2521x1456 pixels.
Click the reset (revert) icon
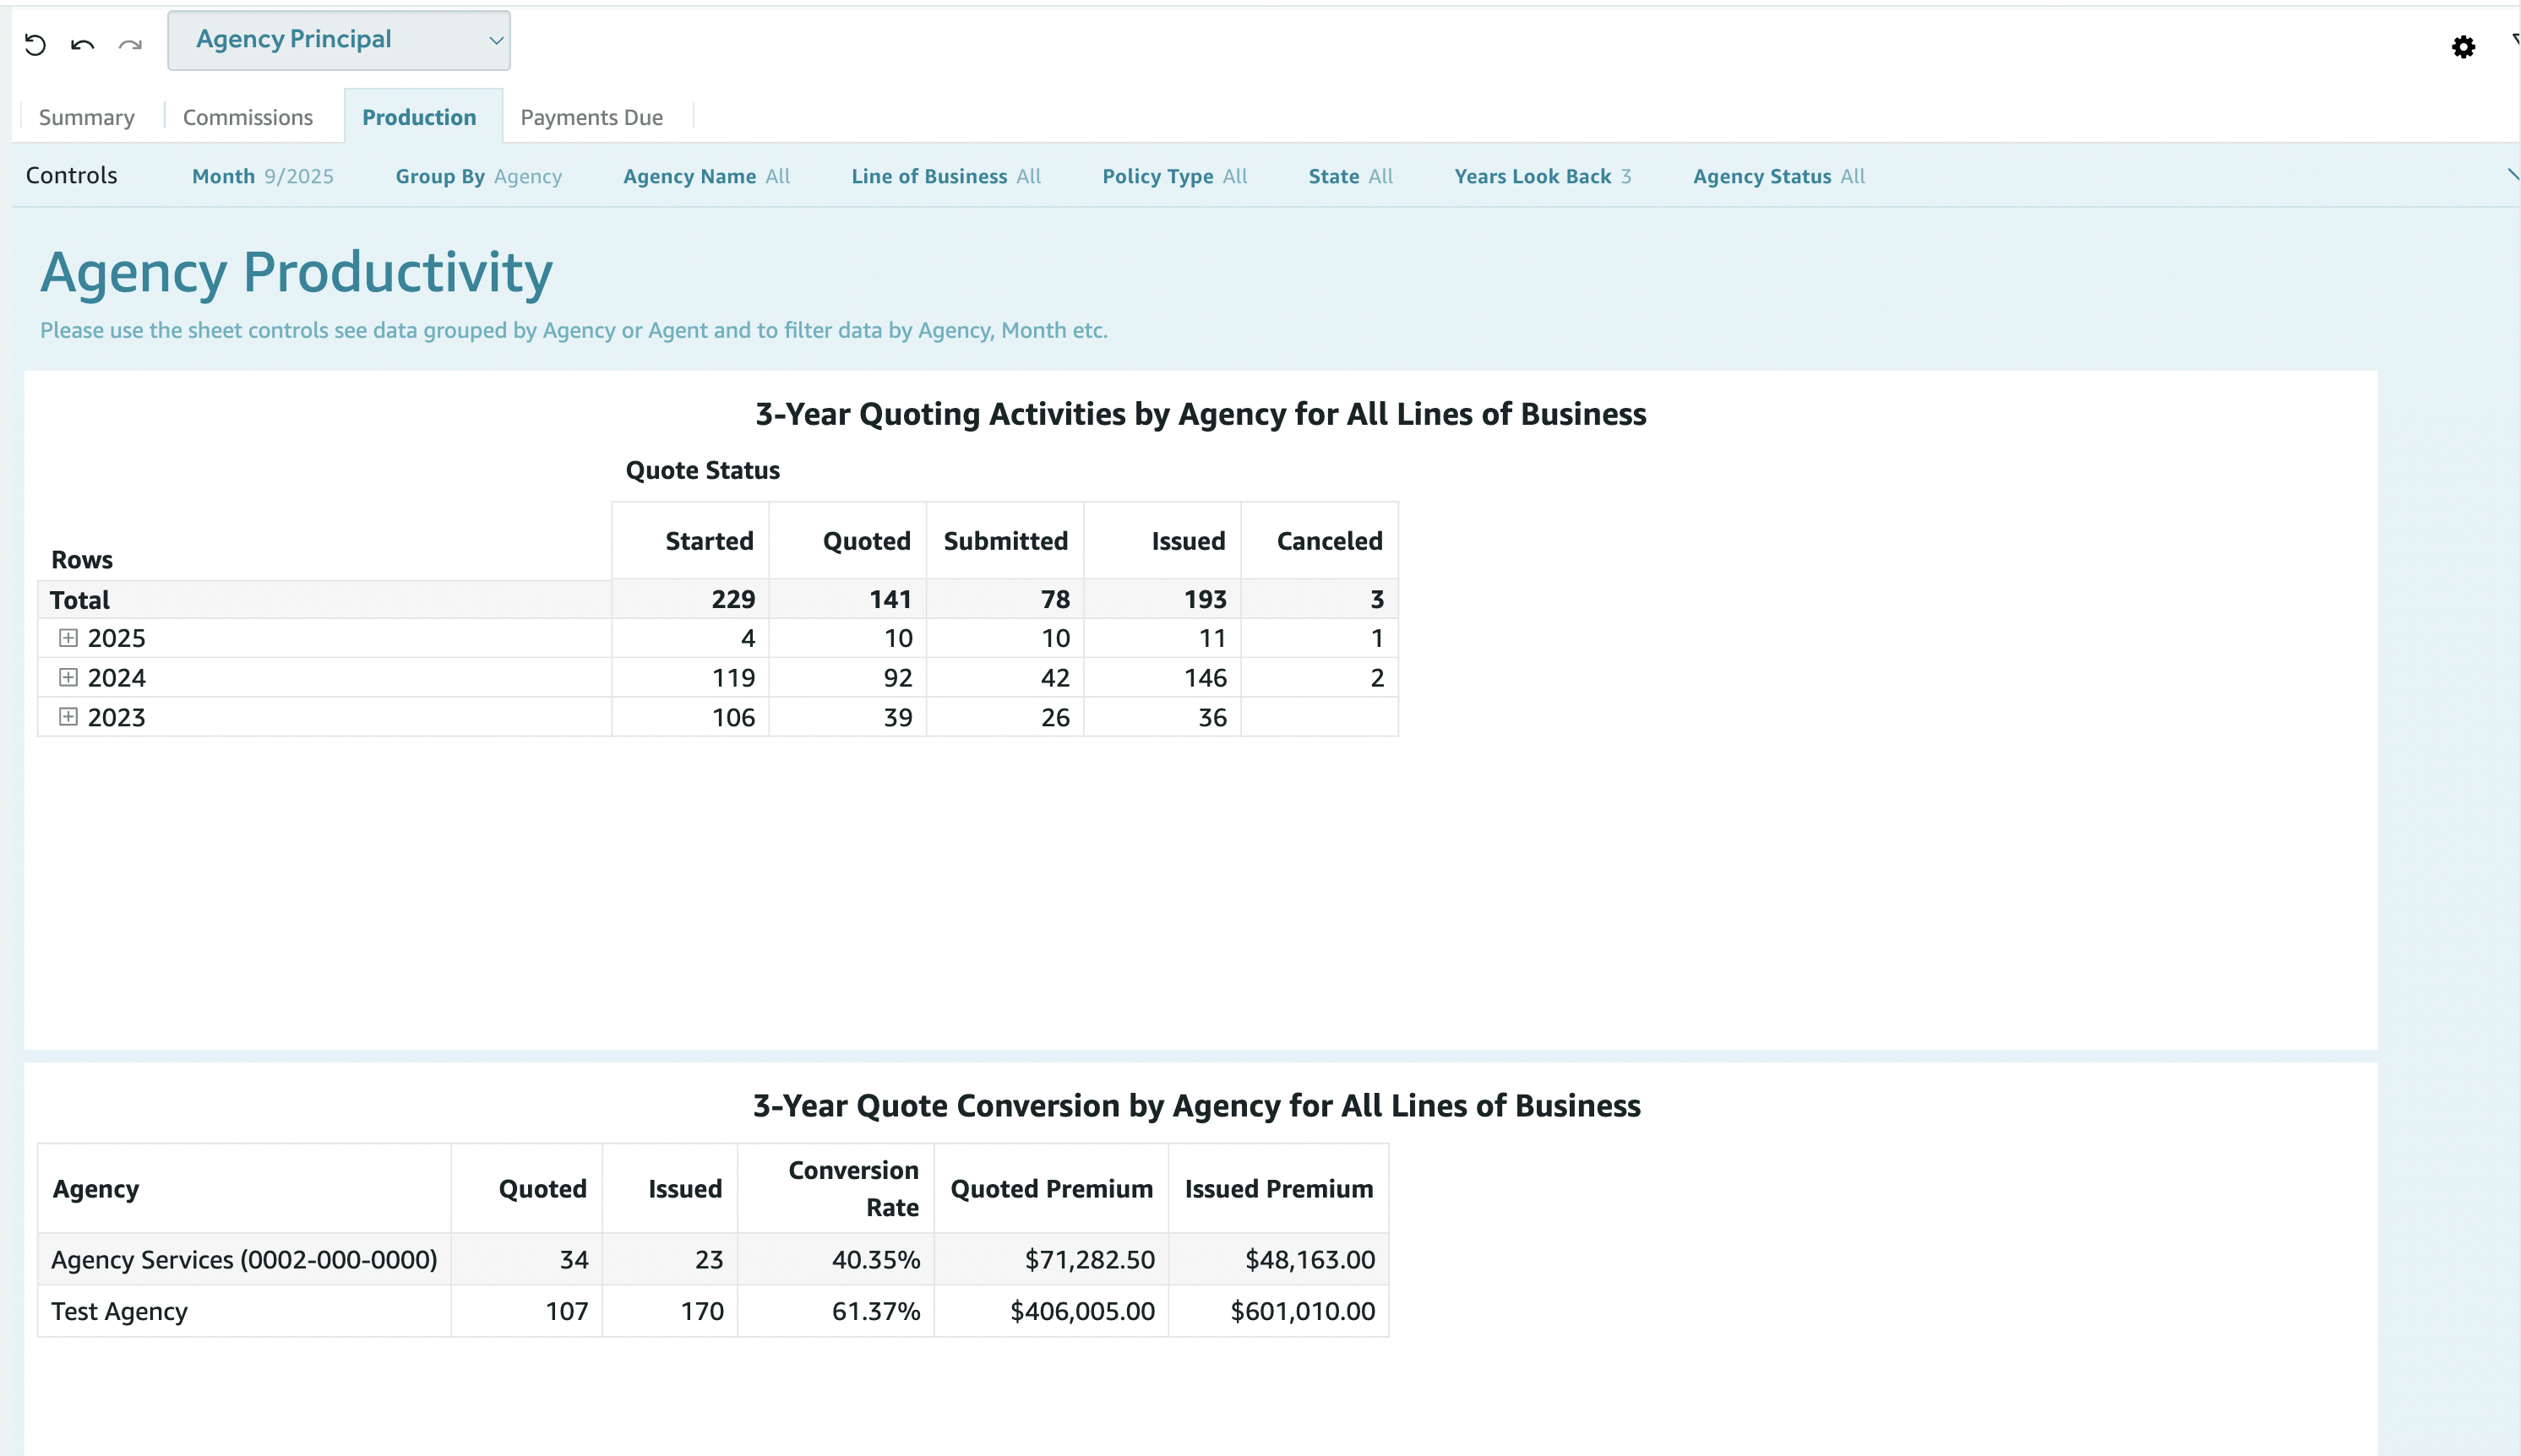[35, 45]
